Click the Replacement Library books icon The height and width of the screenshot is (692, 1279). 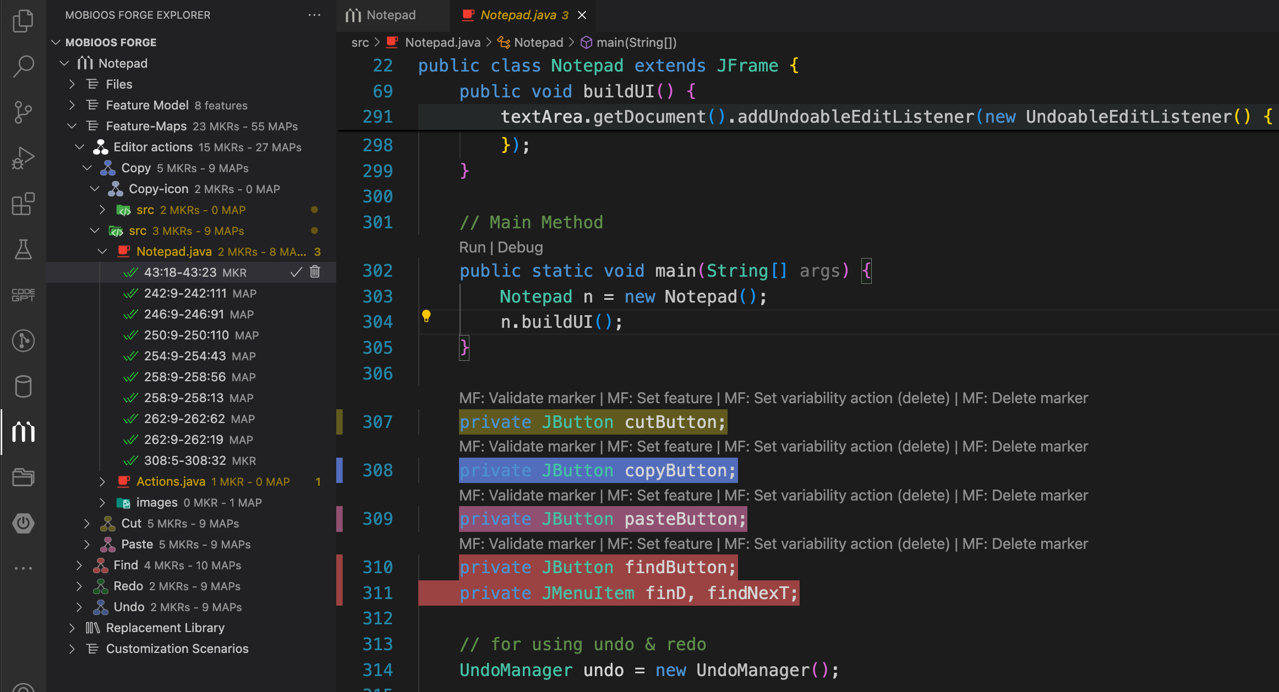click(92, 628)
